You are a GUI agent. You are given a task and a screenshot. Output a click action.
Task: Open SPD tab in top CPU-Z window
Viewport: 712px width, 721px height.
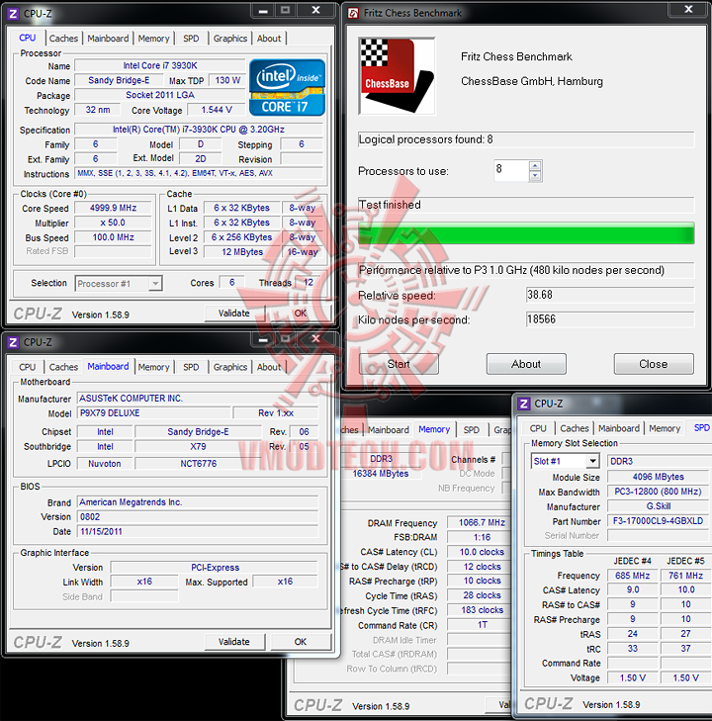point(191,39)
